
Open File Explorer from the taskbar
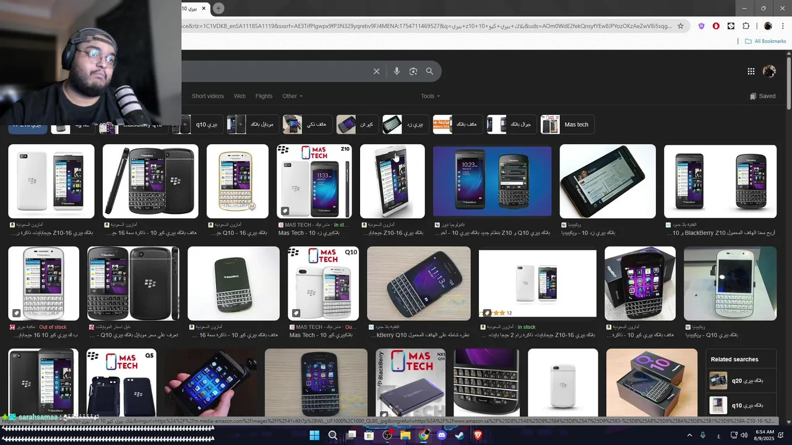click(x=405, y=435)
